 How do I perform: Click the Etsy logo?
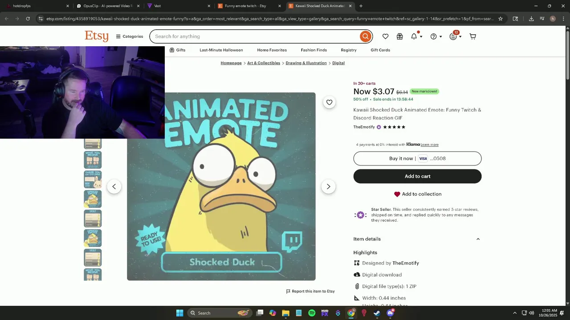pyautogui.click(x=97, y=36)
